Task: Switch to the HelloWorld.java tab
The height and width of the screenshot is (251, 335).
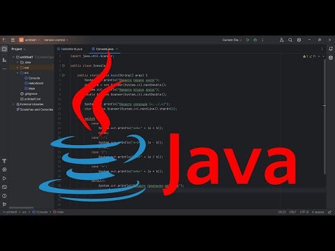Action: tap(70, 49)
